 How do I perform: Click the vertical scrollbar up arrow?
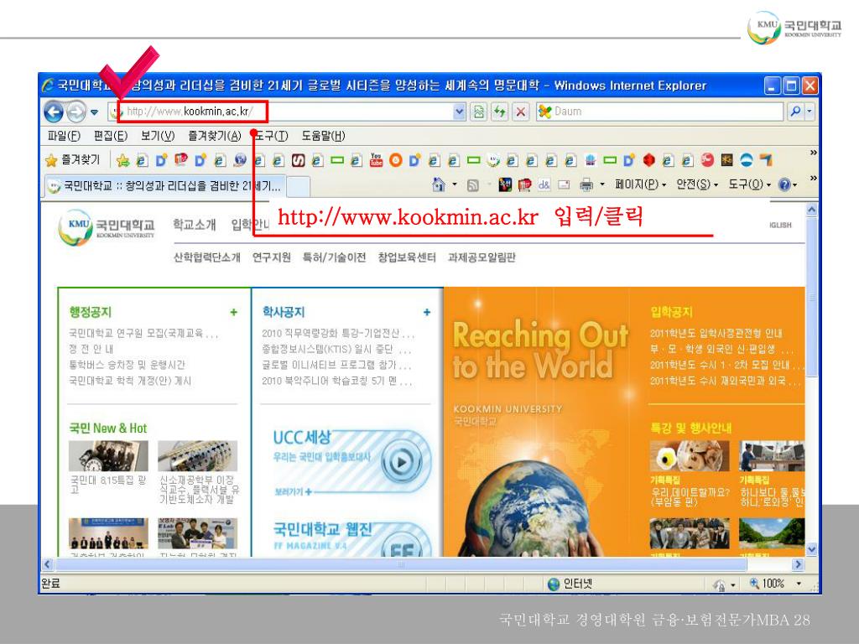pyautogui.click(x=812, y=210)
